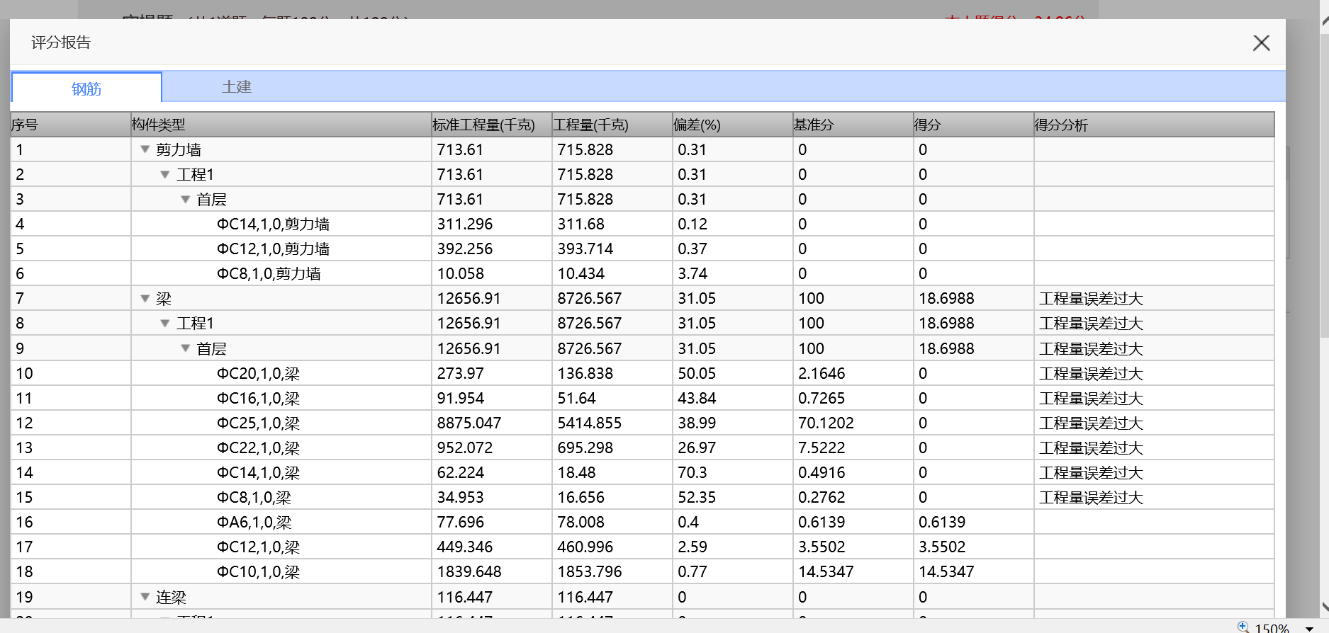Click the 70.3 deviation cell

[x=733, y=472]
